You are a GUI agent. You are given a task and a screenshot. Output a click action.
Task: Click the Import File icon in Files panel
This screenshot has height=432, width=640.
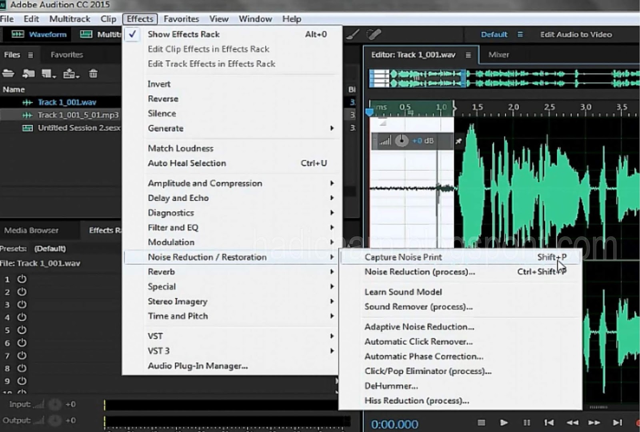click(x=28, y=74)
